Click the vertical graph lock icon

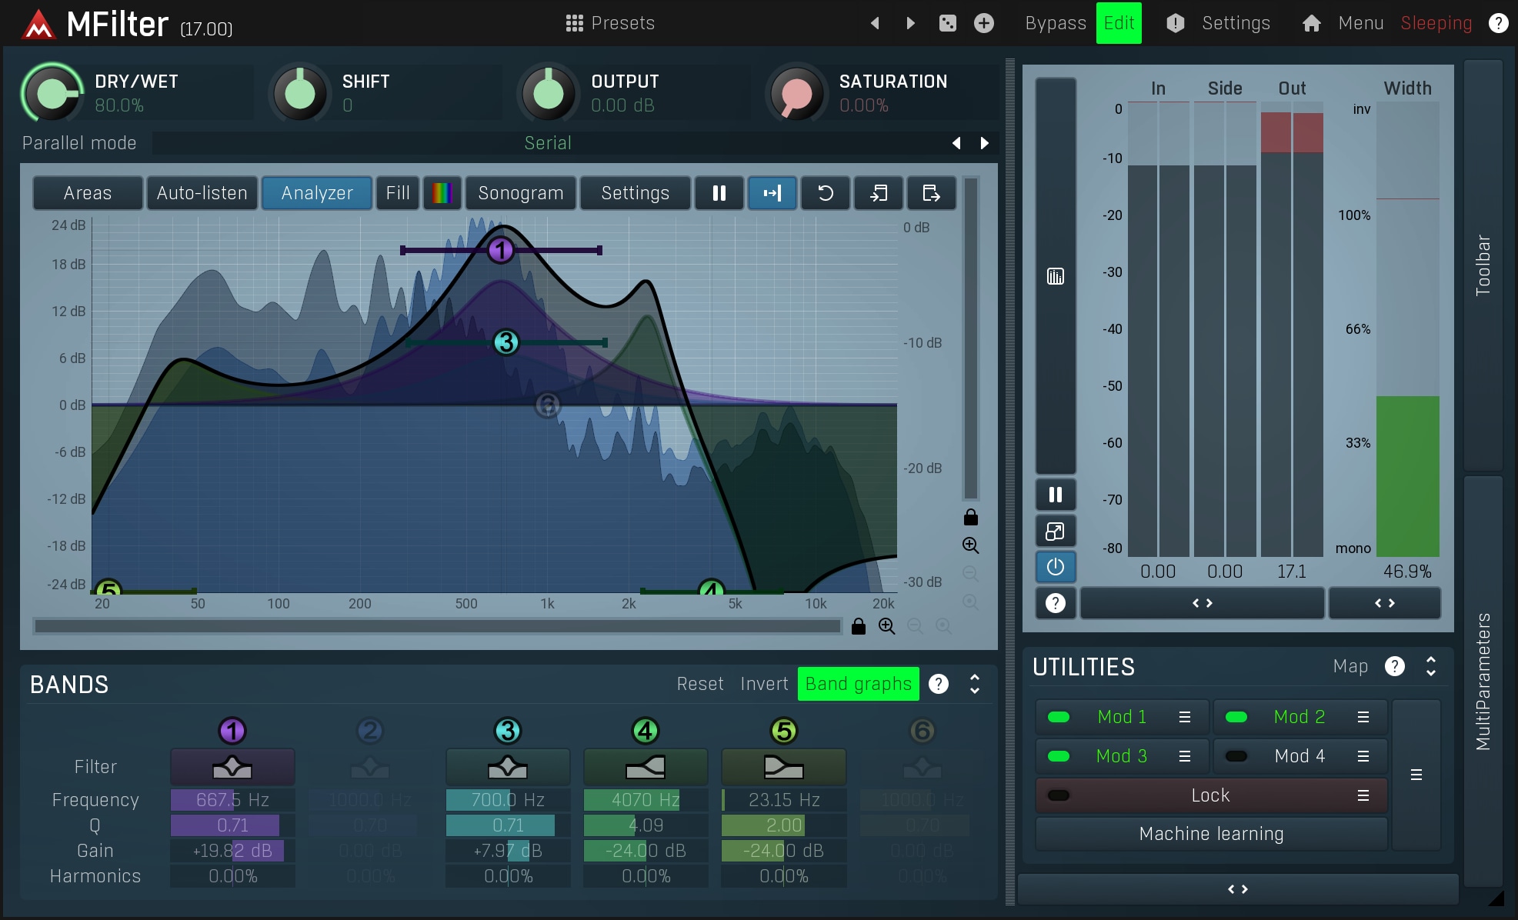970,517
